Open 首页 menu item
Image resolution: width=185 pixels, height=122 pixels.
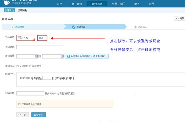coord(60,4)
